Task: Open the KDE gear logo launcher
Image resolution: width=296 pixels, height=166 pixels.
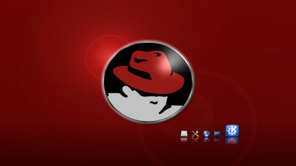Action: (232, 131)
